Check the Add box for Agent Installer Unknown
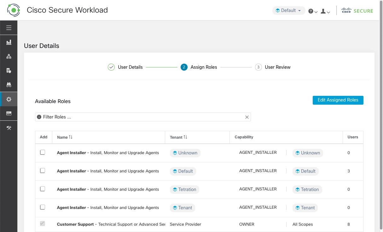Viewport: 383px width, 232px height. 42,152
